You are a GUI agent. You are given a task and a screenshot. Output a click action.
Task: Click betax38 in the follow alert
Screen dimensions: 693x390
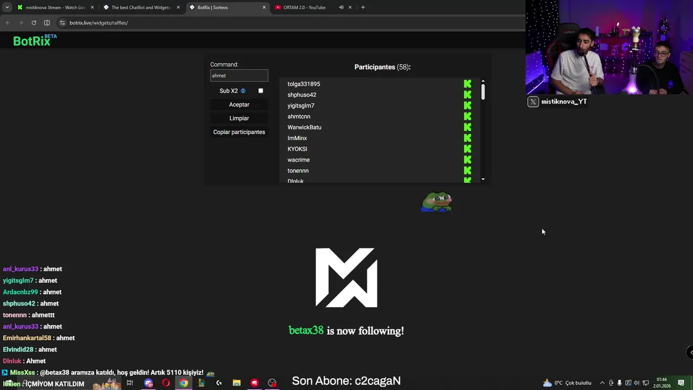click(306, 330)
